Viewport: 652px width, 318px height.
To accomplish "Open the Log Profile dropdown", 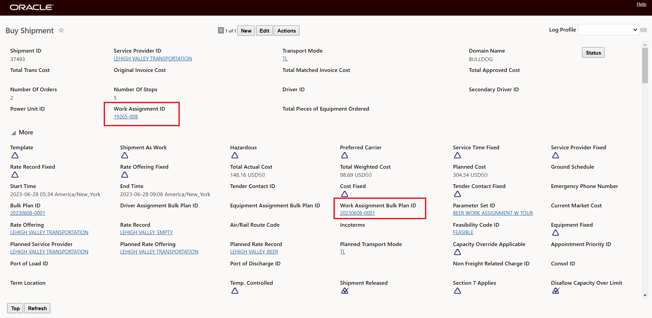I will [x=608, y=30].
